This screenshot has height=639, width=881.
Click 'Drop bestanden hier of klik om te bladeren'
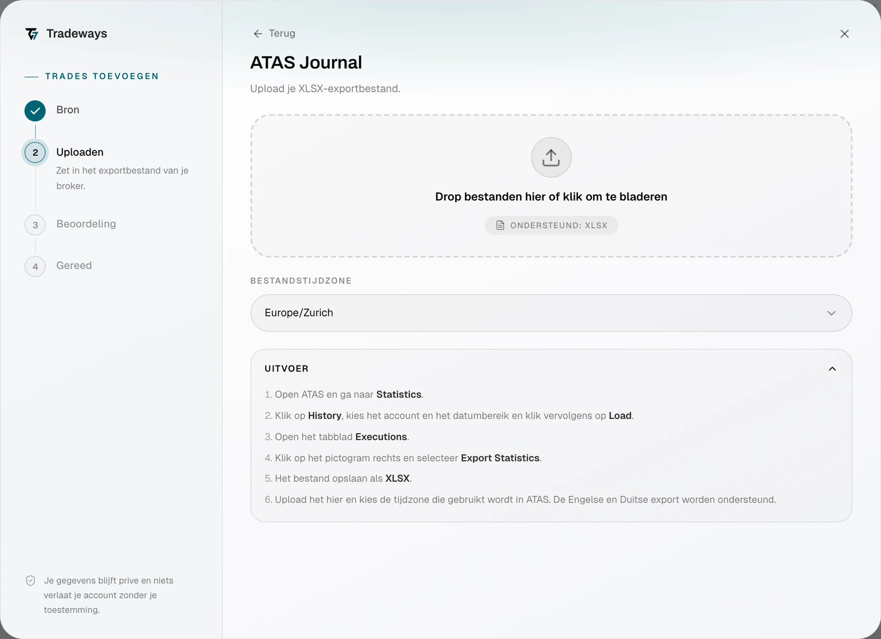tap(551, 197)
